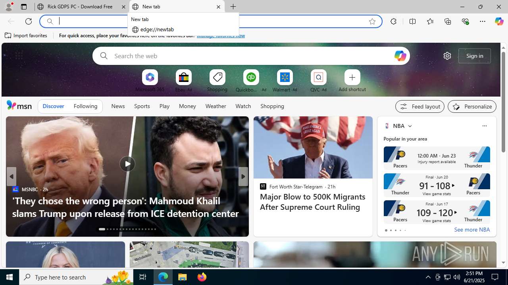Screen dimensions: 508x285
Task: Open Tab actions menu
Action: (x=23, y=7)
